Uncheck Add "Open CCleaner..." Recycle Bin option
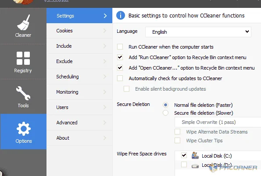 (x=120, y=67)
